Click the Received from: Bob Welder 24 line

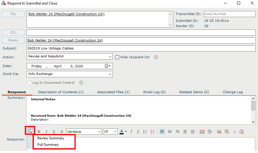(x=81, y=116)
